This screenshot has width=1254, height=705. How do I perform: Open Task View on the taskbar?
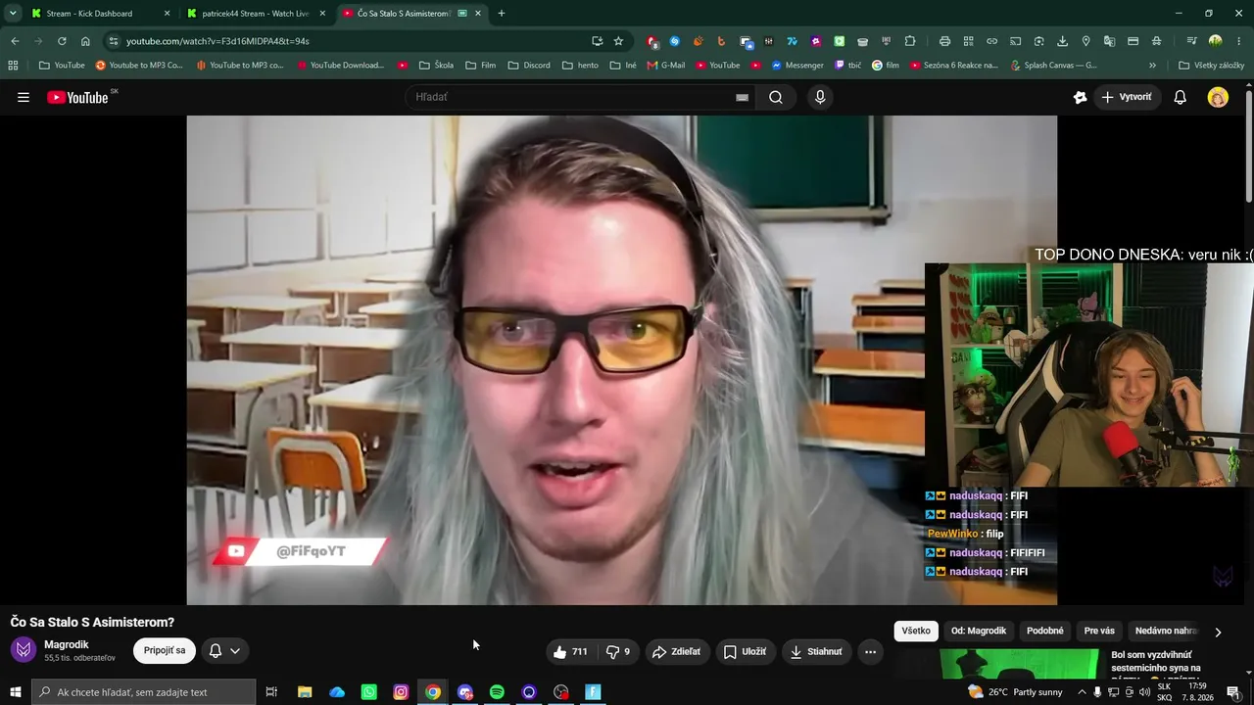point(271,692)
